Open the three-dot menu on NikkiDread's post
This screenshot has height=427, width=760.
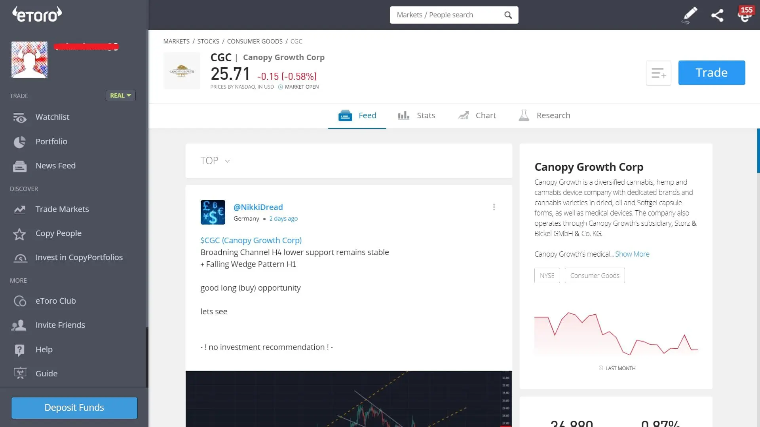pyautogui.click(x=494, y=207)
